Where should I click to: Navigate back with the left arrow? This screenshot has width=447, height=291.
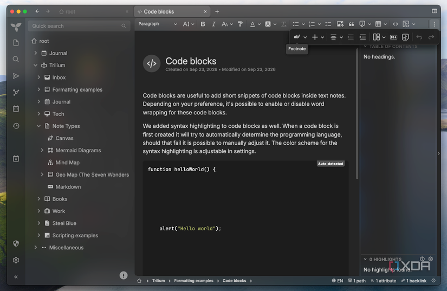37,11
